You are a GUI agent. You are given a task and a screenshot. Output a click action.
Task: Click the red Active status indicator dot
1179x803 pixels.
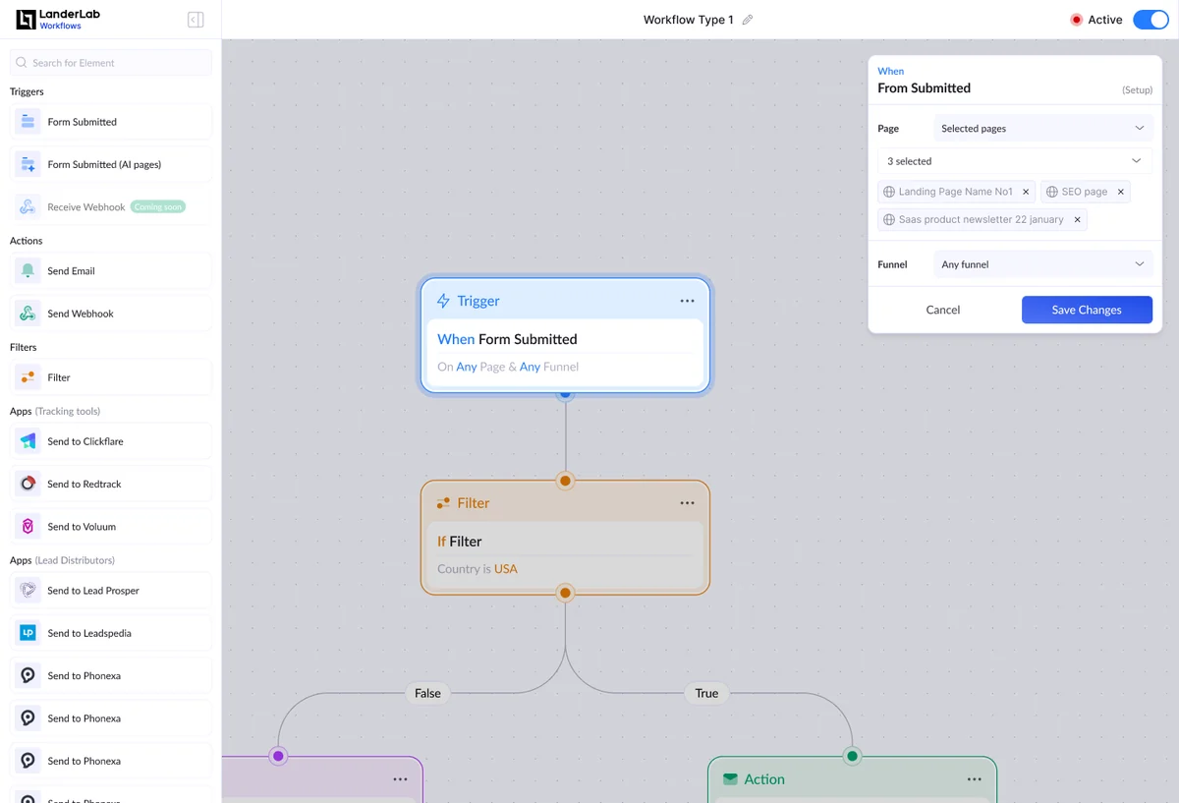tap(1076, 20)
